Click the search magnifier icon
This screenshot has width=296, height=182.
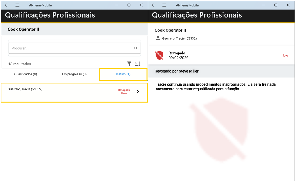[136, 48]
